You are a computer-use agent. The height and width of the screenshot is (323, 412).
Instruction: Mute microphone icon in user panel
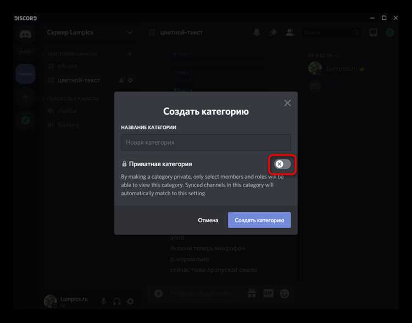[x=103, y=302]
